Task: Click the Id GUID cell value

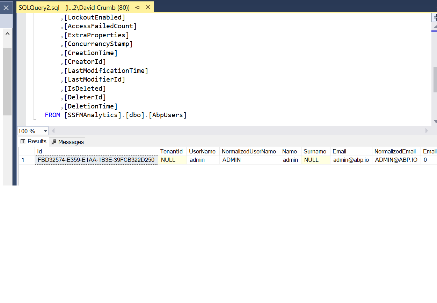Action: tap(96, 160)
